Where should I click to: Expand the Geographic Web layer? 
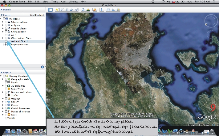point(3,79)
